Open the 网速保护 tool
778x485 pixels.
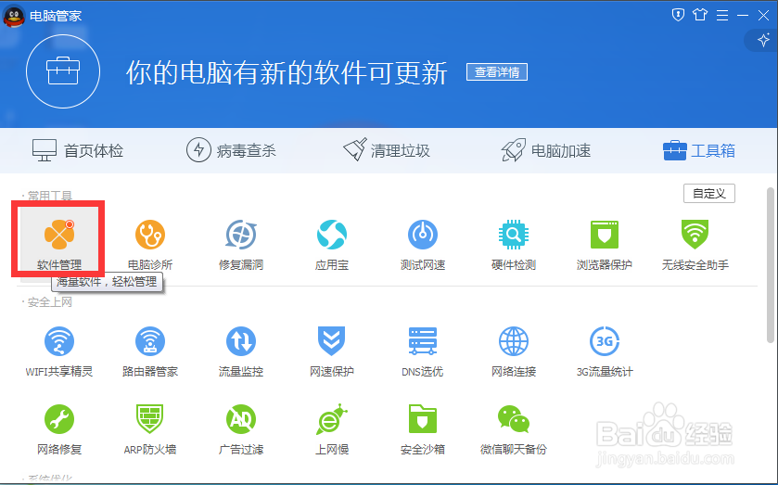coord(331,351)
